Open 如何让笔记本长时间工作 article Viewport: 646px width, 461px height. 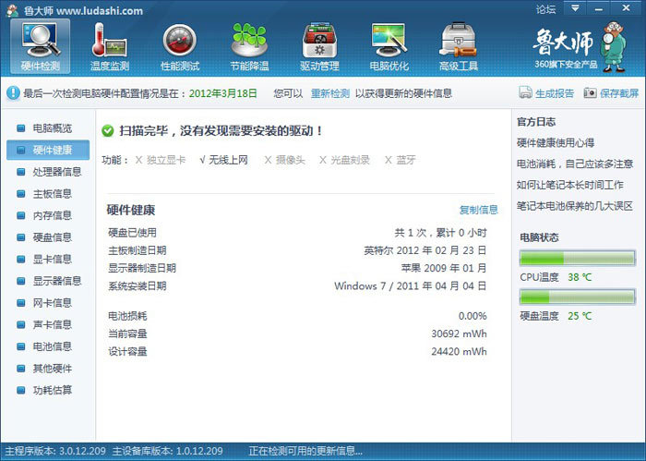point(569,185)
